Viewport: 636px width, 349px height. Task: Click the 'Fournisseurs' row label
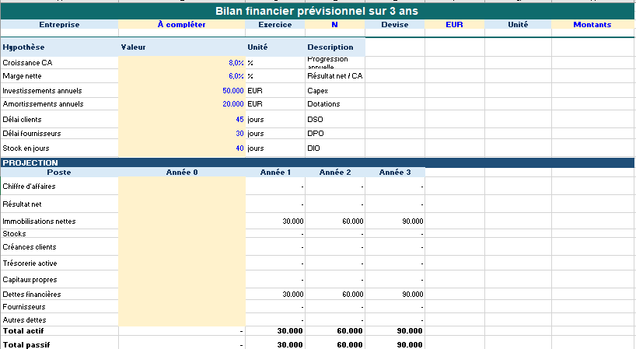pyautogui.click(x=59, y=306)
